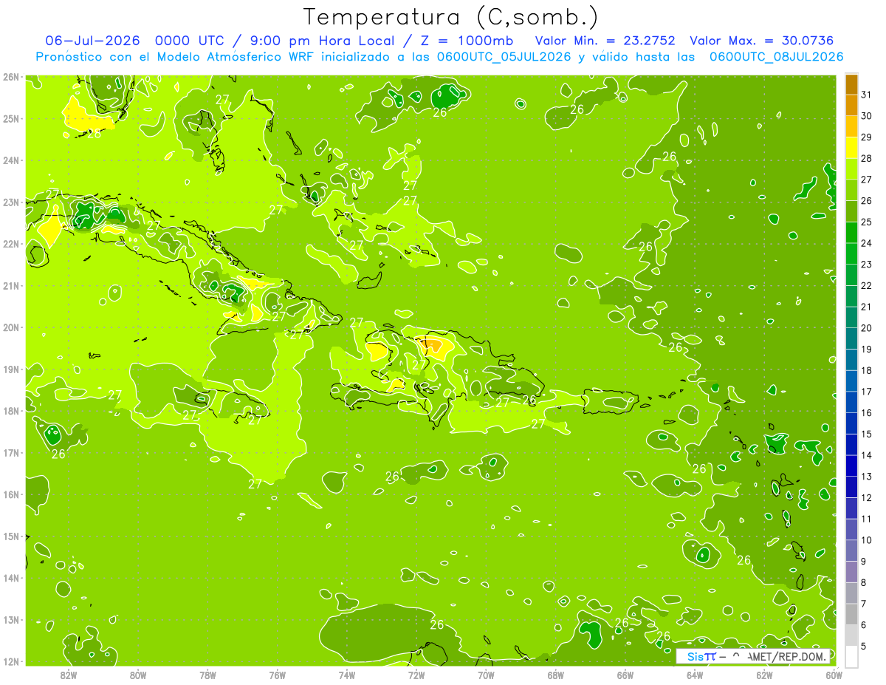Viewport: 886px width, 685px height.
Task: Click the legend value label 15
Action: (x=866, y=434)
